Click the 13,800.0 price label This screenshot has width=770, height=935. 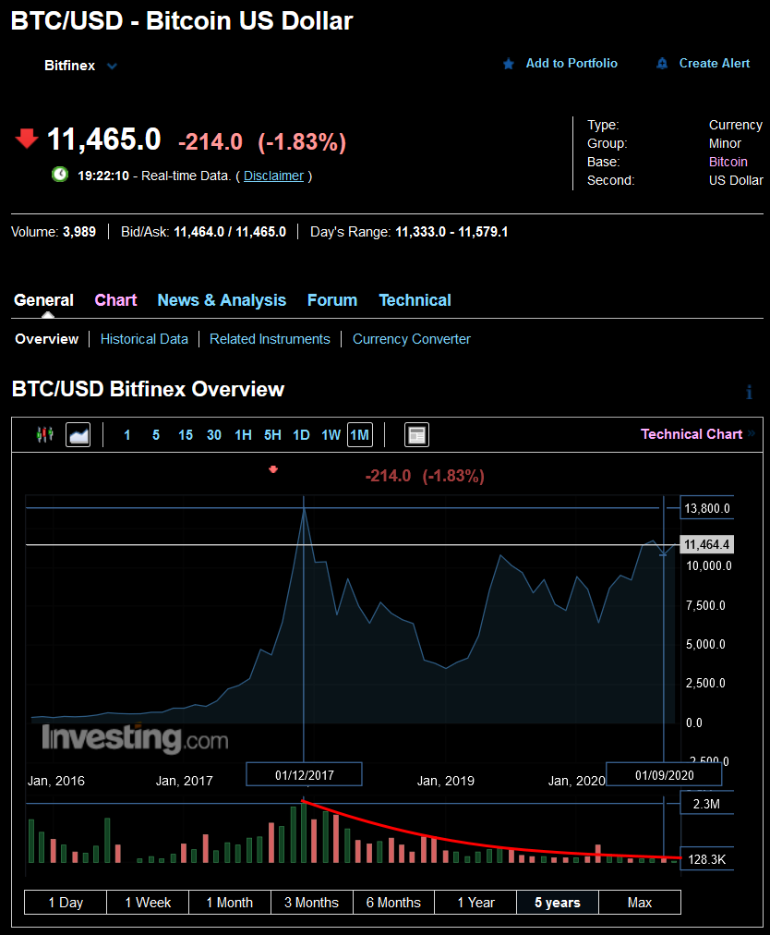(x=707, y=508)
